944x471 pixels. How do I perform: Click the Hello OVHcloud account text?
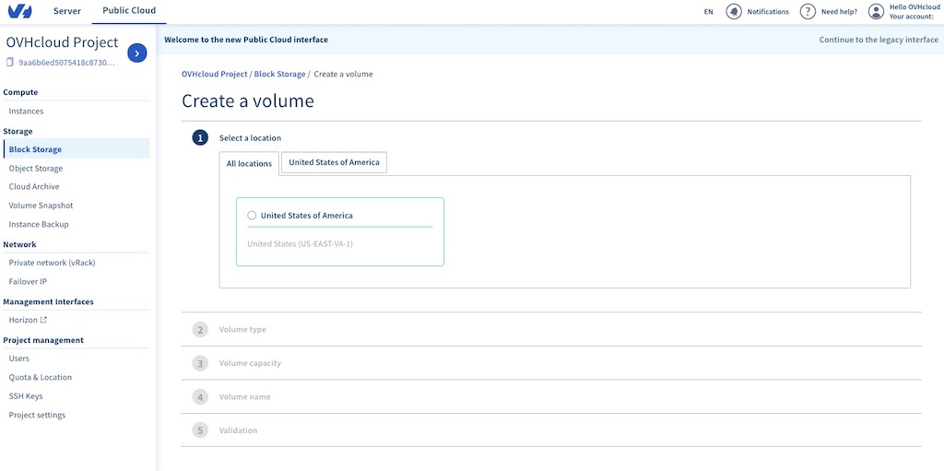[x=914, y=11]
